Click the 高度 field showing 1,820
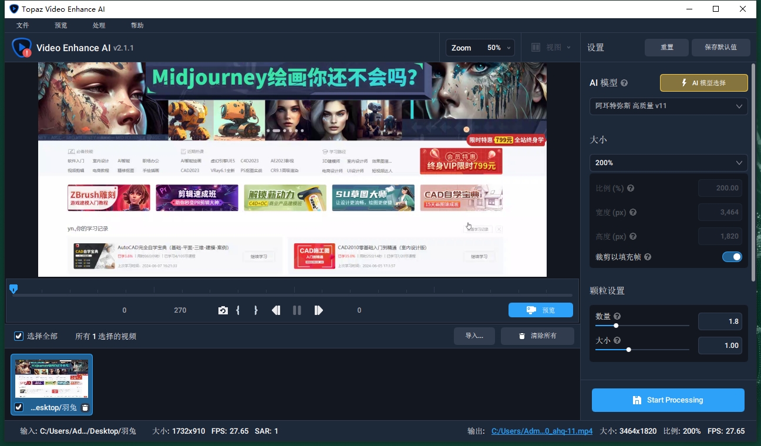Viewport: 761px width, 446px height. (x=720, y=236)
